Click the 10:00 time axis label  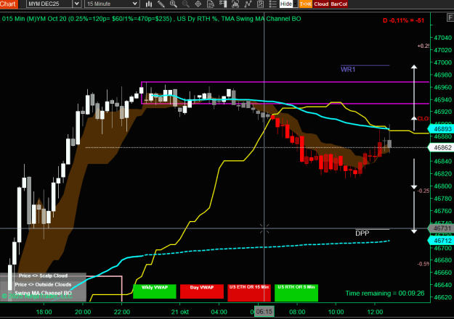(x=336, y=312)
